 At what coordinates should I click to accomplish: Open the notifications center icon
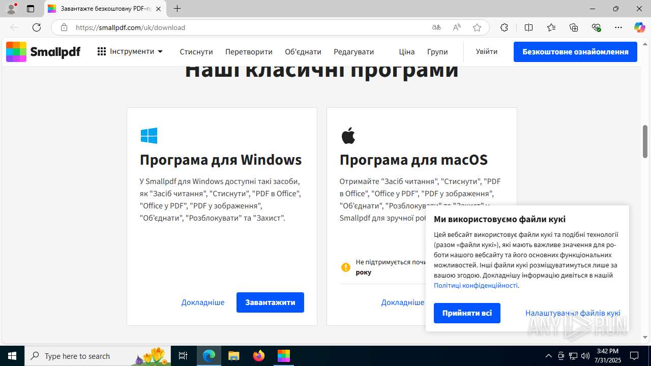(x=634, y=356)
